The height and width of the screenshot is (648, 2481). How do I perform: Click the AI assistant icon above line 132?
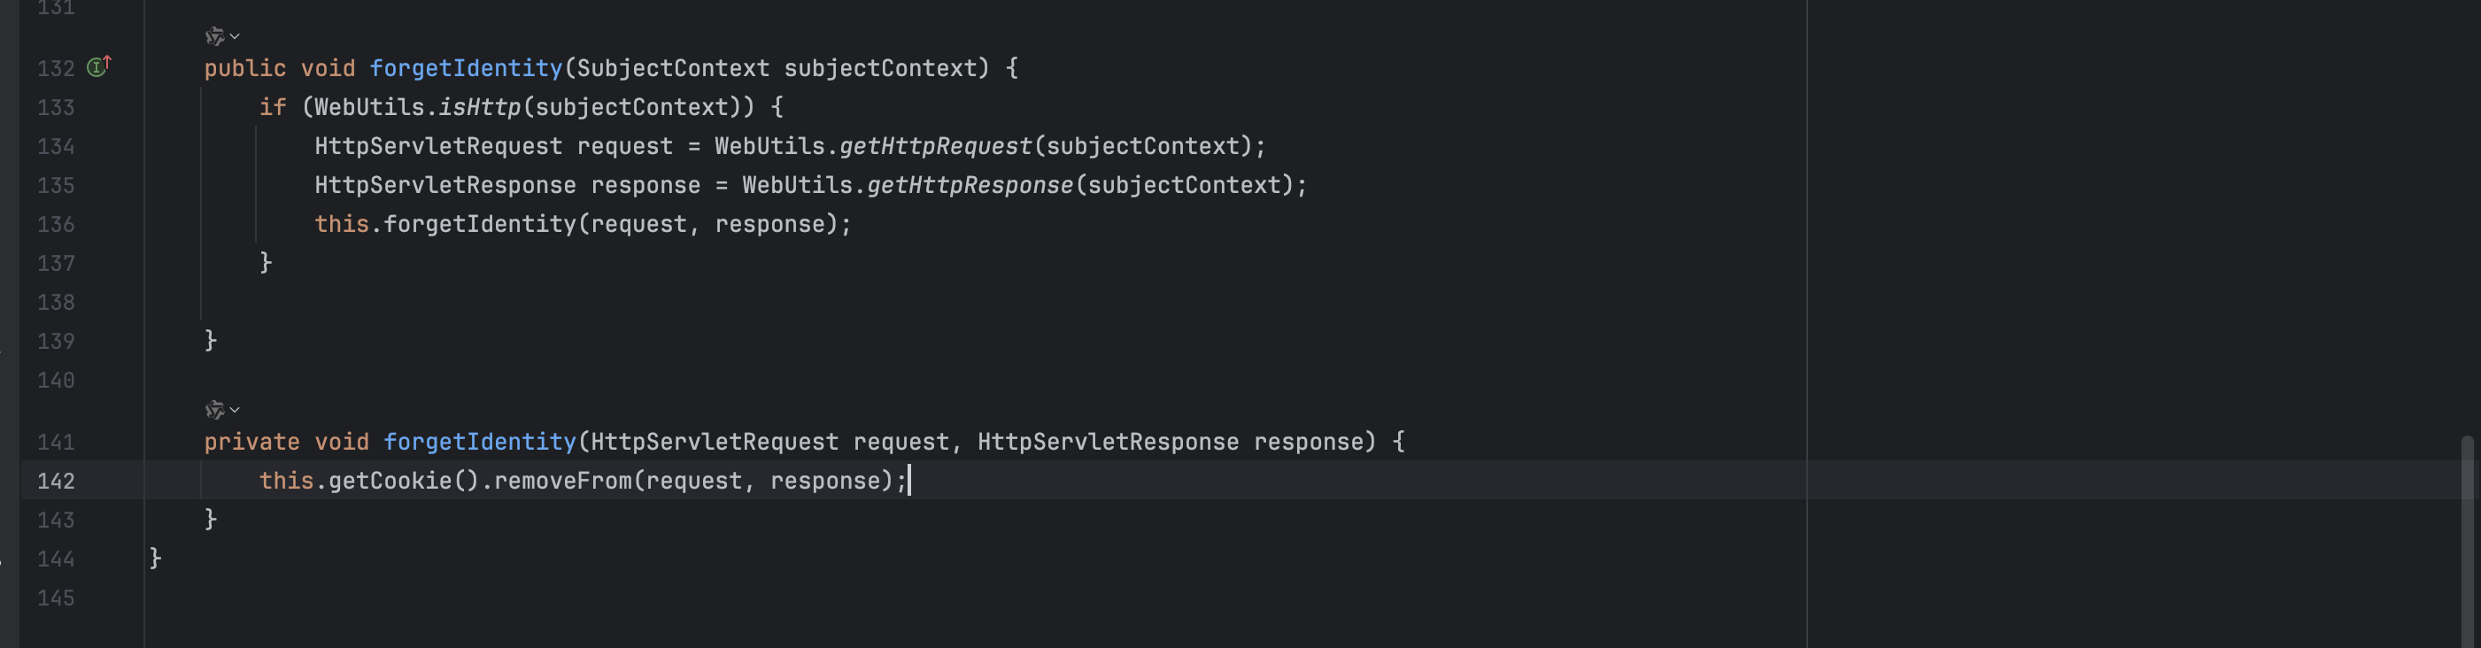(213, 36)
